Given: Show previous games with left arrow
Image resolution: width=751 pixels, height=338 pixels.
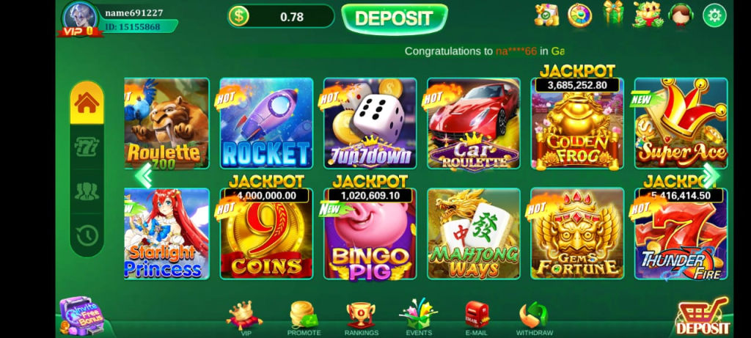Looking at the screenshot, I should click(x=144, y=176).
